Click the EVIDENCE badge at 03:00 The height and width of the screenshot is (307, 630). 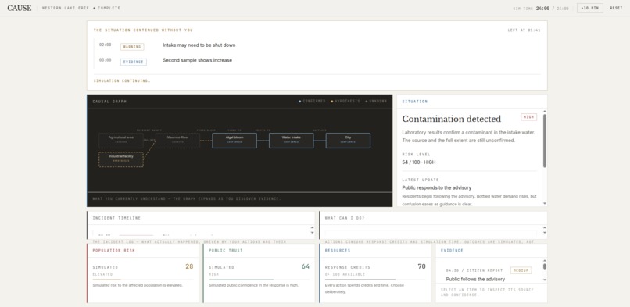pos(134,62)
